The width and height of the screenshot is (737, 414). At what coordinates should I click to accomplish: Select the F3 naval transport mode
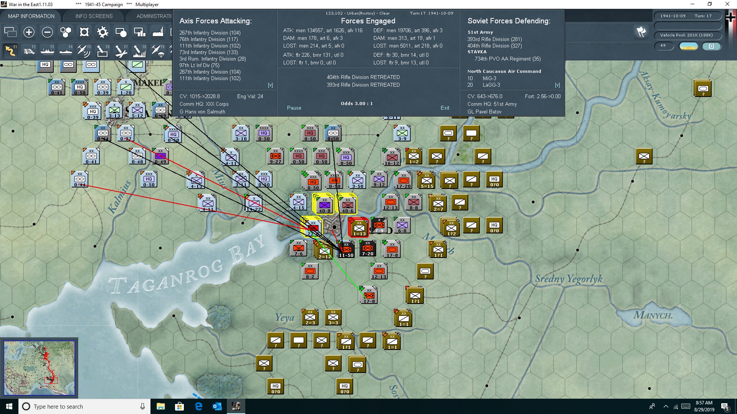coord(47,51)
